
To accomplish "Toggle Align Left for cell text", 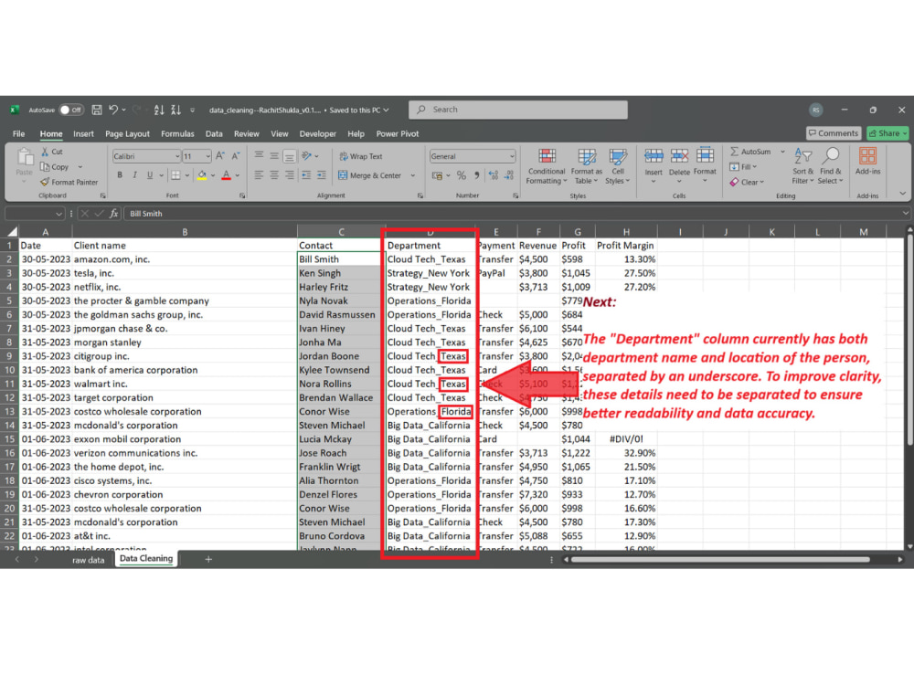I will coord(259,175).
